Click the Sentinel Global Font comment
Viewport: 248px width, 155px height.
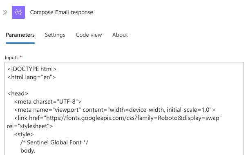pyautogui.click(x=54, y=142)
